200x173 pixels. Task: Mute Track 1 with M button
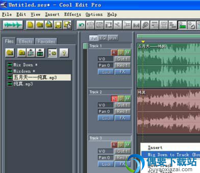pos(127,53)
